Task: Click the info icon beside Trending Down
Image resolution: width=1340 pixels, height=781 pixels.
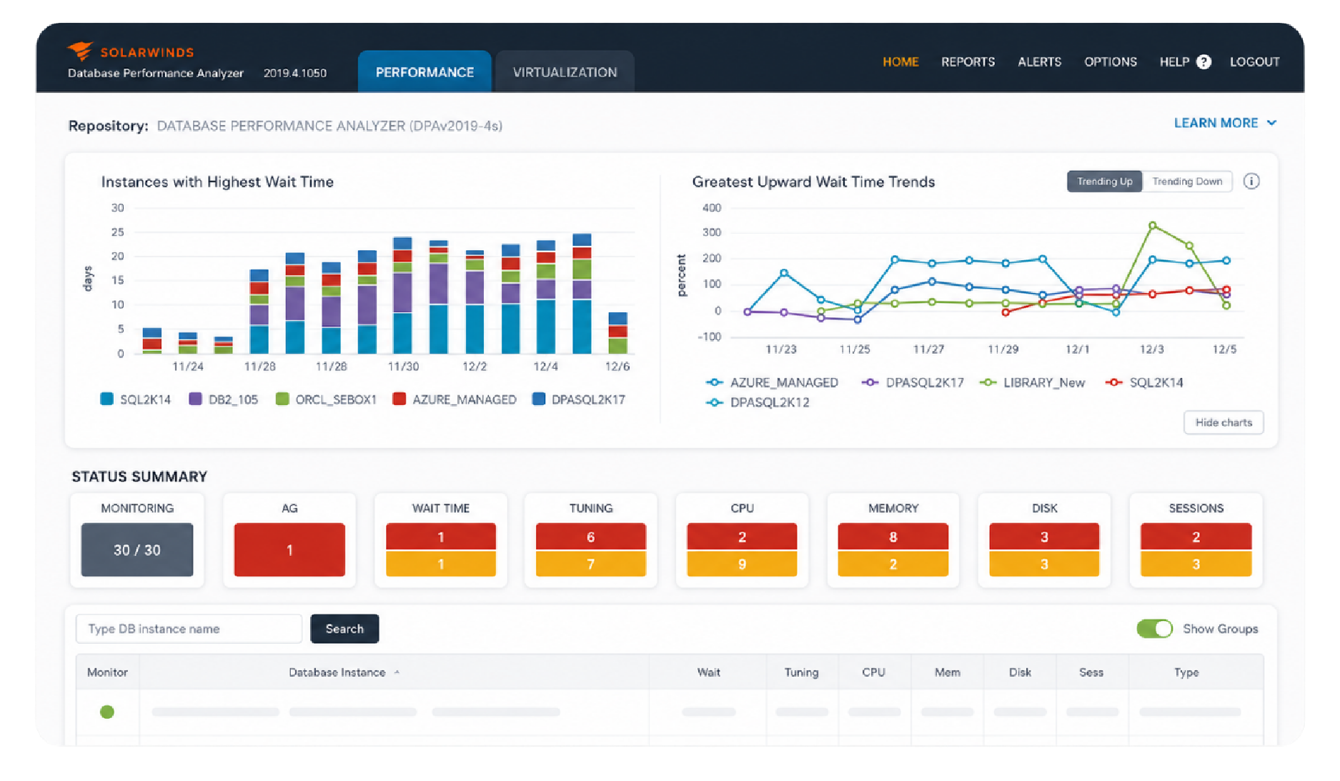Action: (x=1251, y=181)
